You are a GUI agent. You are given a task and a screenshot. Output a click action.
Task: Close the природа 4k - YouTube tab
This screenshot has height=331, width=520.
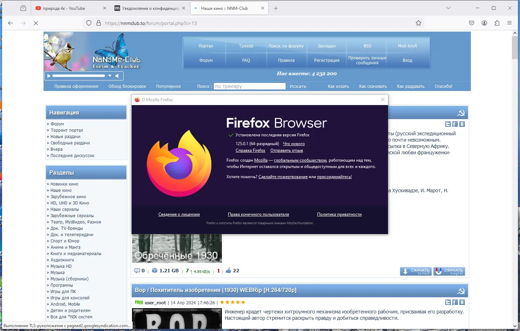coord(105,8)
